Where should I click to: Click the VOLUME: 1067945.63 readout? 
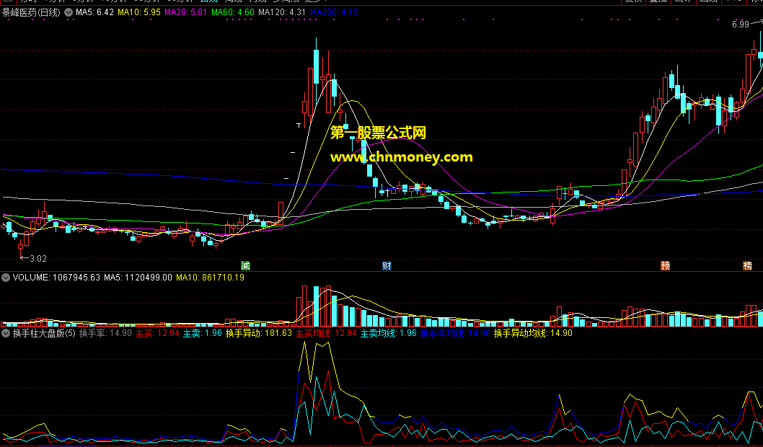56,278
